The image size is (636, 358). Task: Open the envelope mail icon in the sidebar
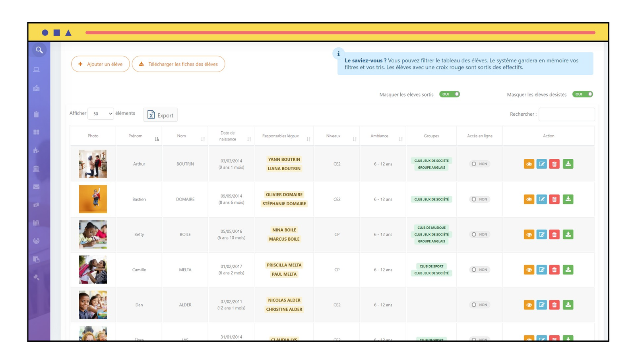(36, 187)
